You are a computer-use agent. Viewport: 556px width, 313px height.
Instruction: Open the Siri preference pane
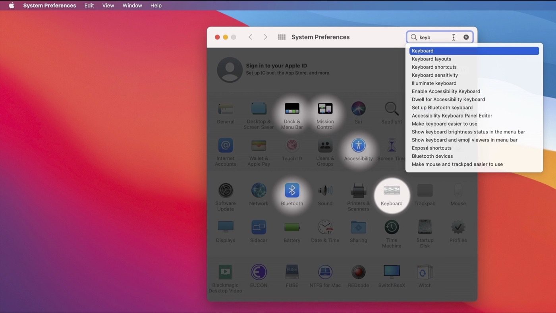click(x=358, y=108)
